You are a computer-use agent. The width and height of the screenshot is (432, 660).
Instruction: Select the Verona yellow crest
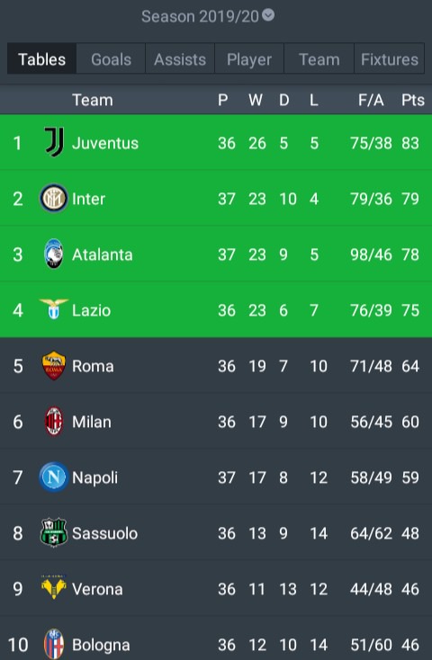click(53, 587)
